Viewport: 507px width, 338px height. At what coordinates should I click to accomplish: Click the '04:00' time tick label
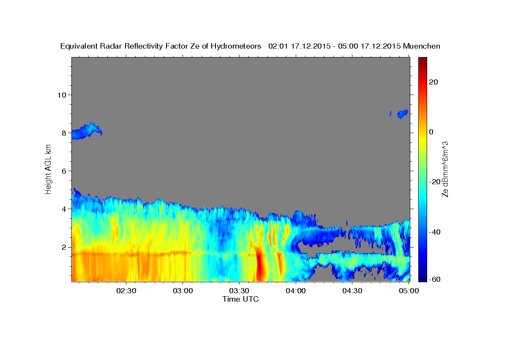[x=296, y=291]
